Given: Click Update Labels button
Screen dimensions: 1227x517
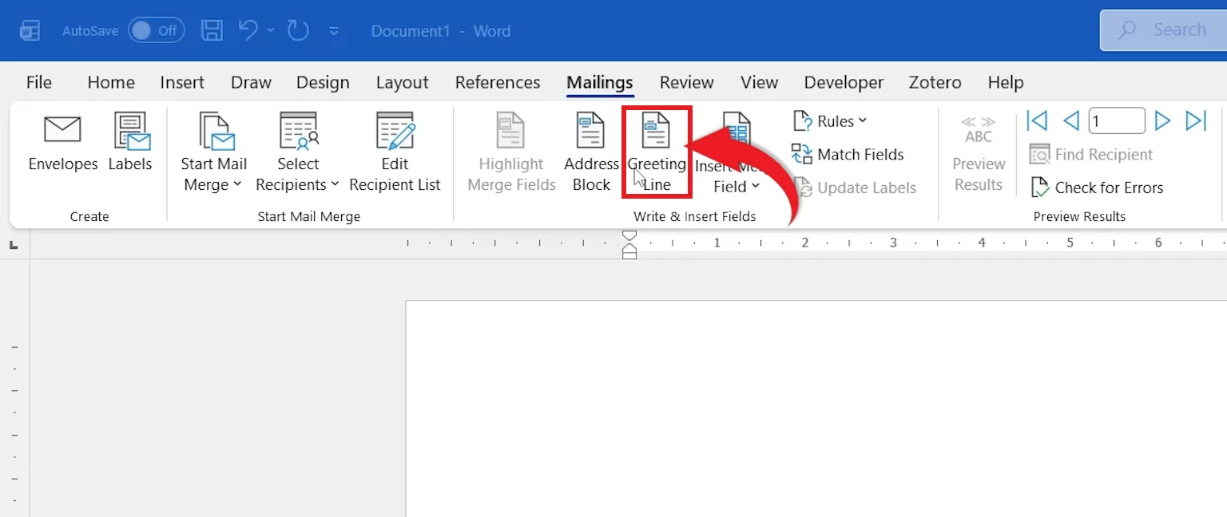Looking at the screenshot, I should point(855,187).
